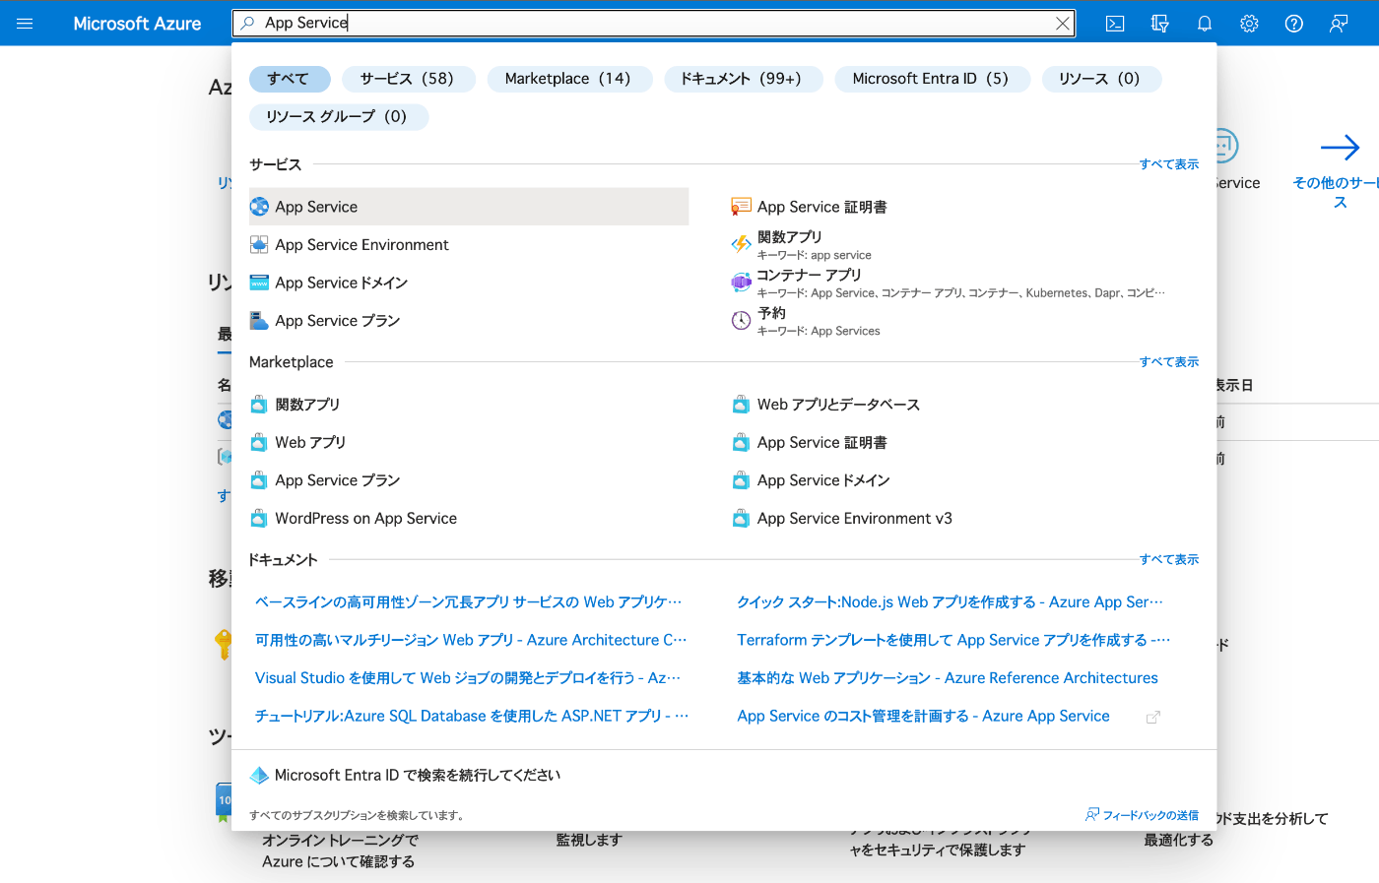Screen dimensions: 1379x883
Task: Clear the search box with the X
Action: pos(1063,24)
